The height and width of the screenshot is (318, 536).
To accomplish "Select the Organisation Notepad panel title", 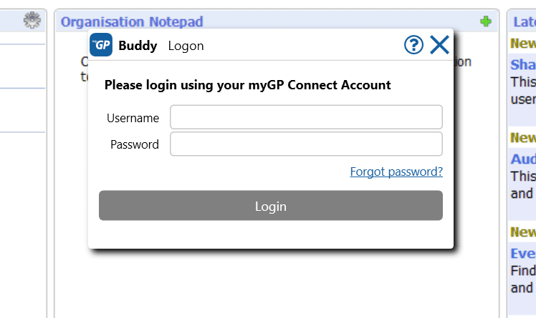I will [x=132, y=22].
